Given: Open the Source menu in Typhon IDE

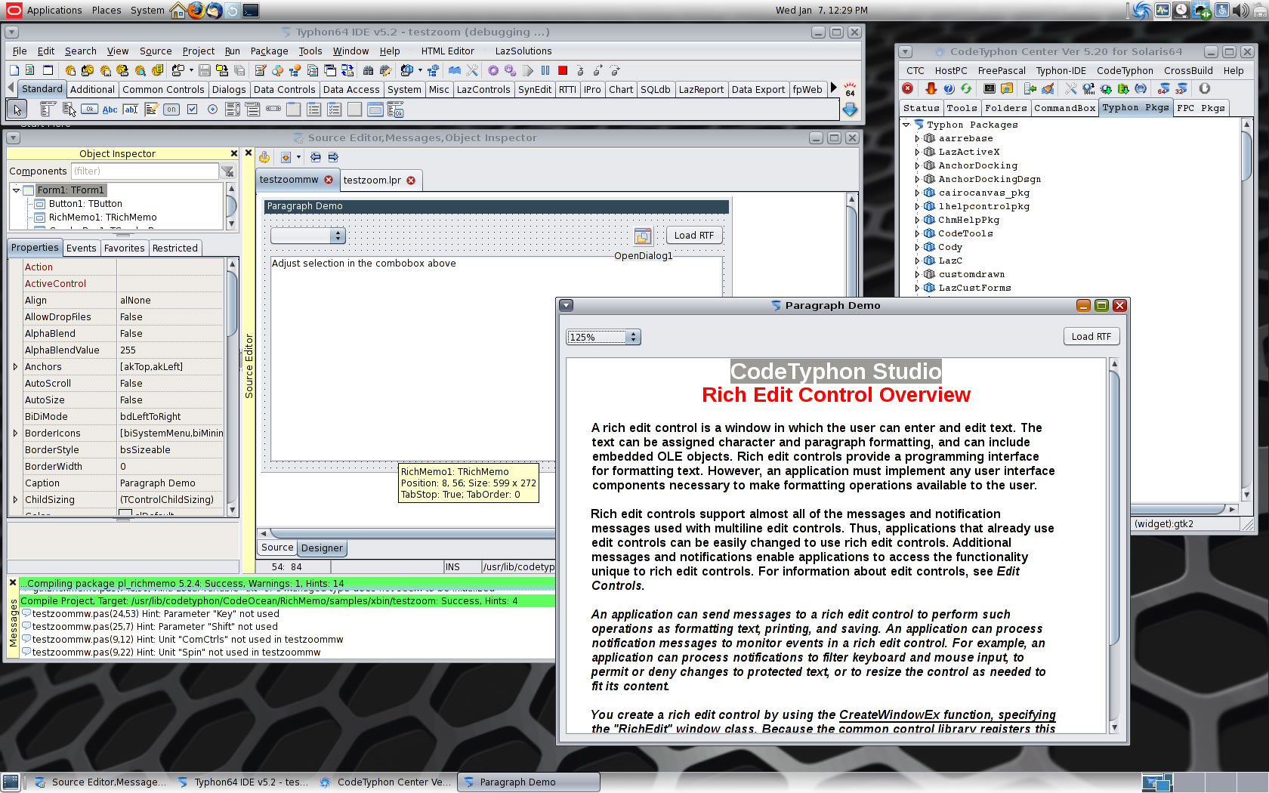Looking at the screenshot, I should coord(156,51).
